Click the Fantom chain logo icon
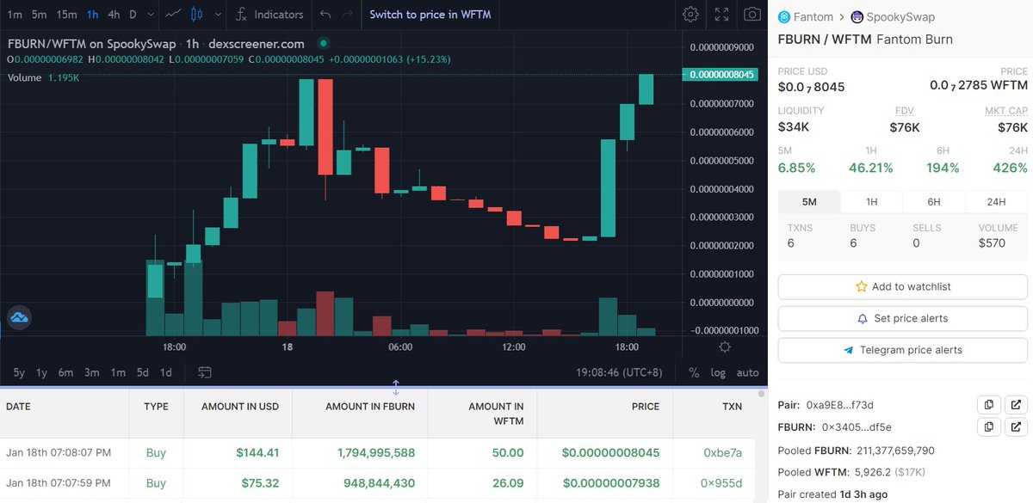The height and width of the screenshot is (503, 1033). click(784, 16)
